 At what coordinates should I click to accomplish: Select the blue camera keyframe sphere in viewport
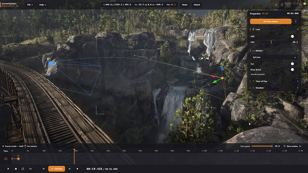[51, 63]
